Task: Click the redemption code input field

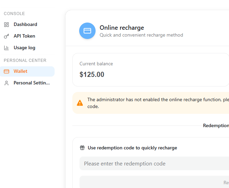Action: [x=154, y=163]
